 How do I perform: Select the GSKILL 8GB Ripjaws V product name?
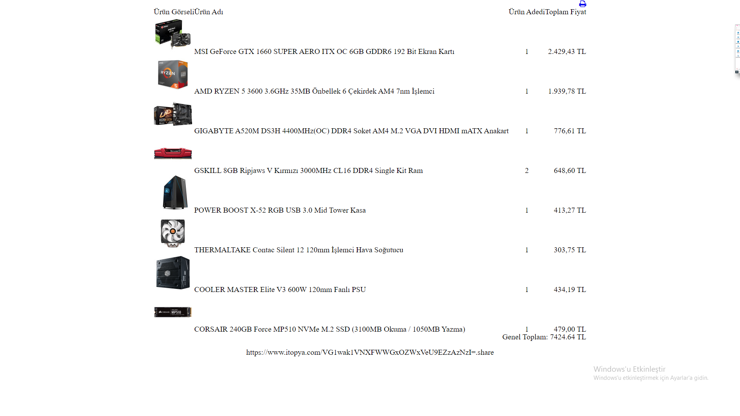[308, 170]
